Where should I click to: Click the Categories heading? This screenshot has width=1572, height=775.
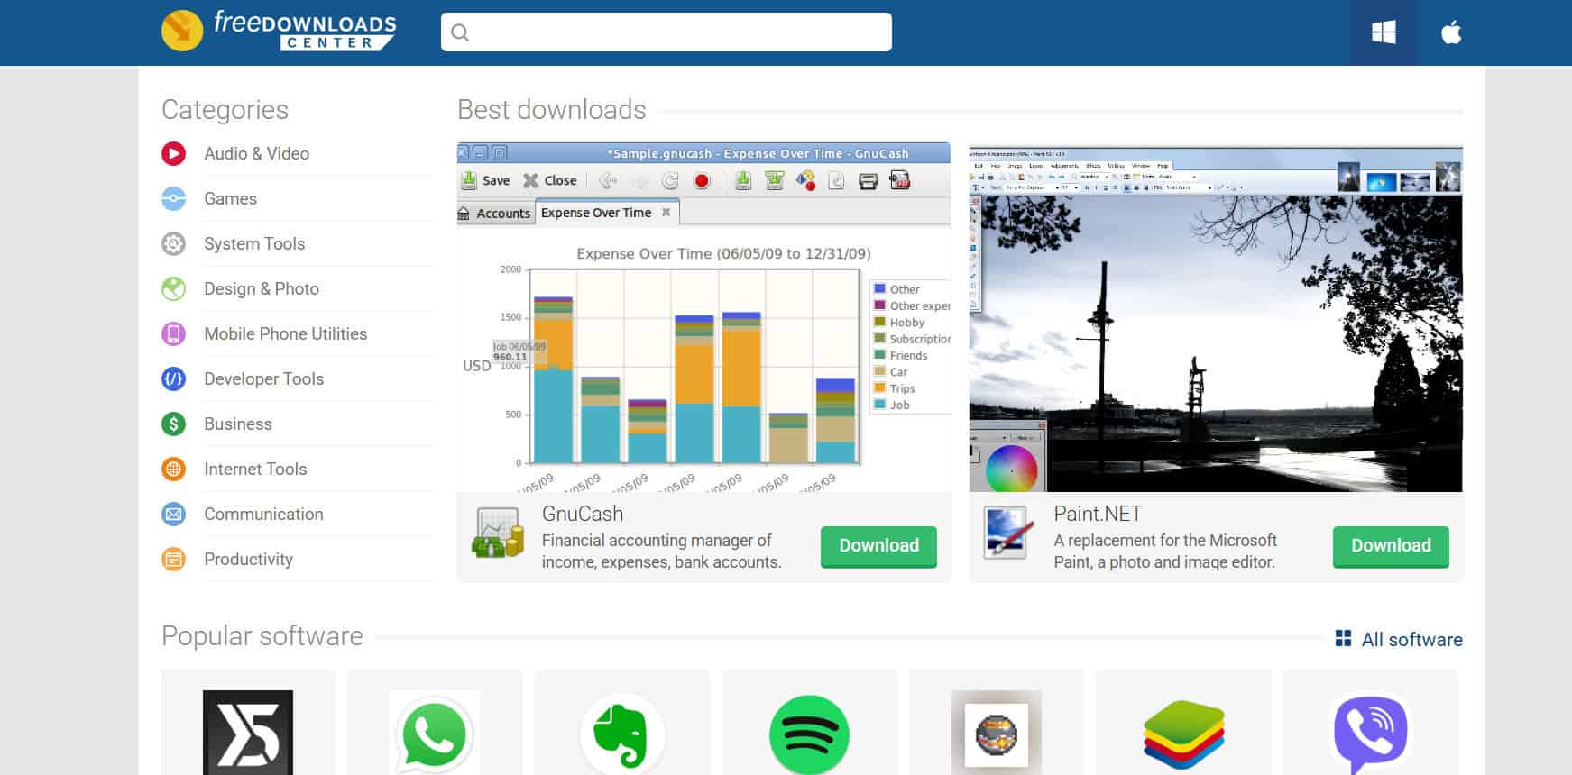click(225, 110)
